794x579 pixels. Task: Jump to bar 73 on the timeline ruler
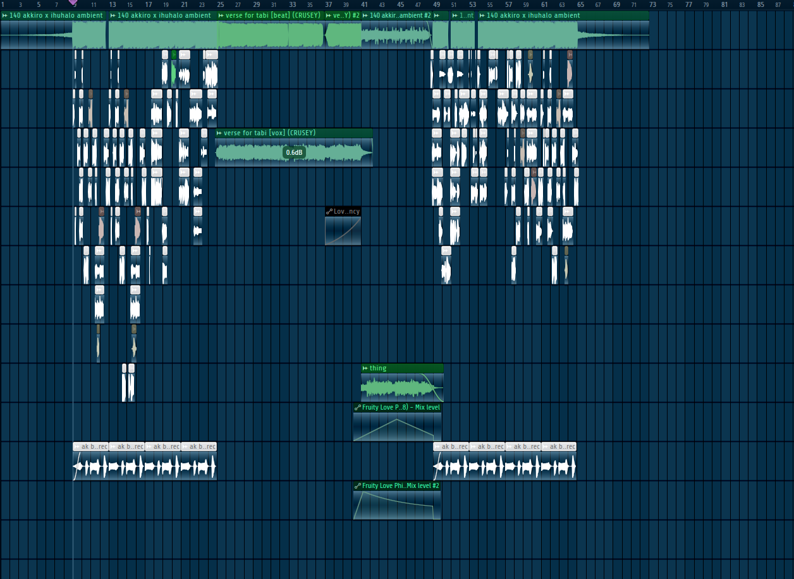[653, 4]
